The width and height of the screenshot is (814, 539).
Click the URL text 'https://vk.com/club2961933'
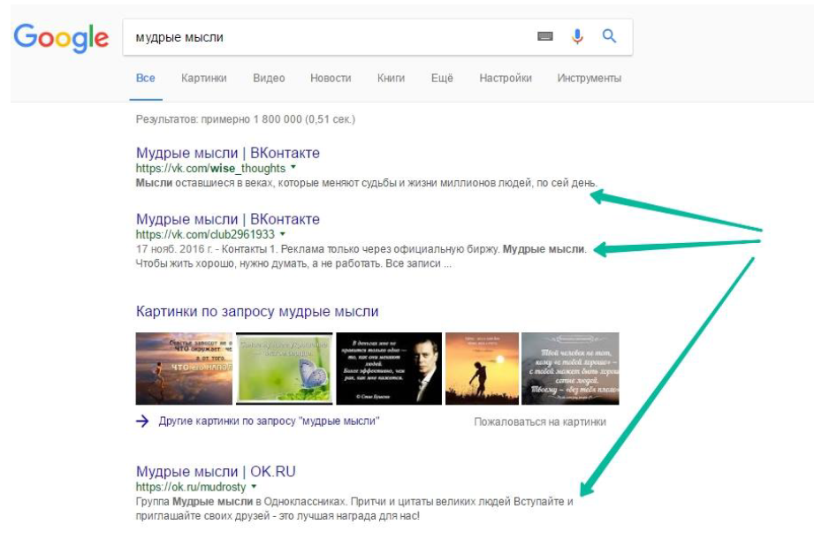coord(205,234)
